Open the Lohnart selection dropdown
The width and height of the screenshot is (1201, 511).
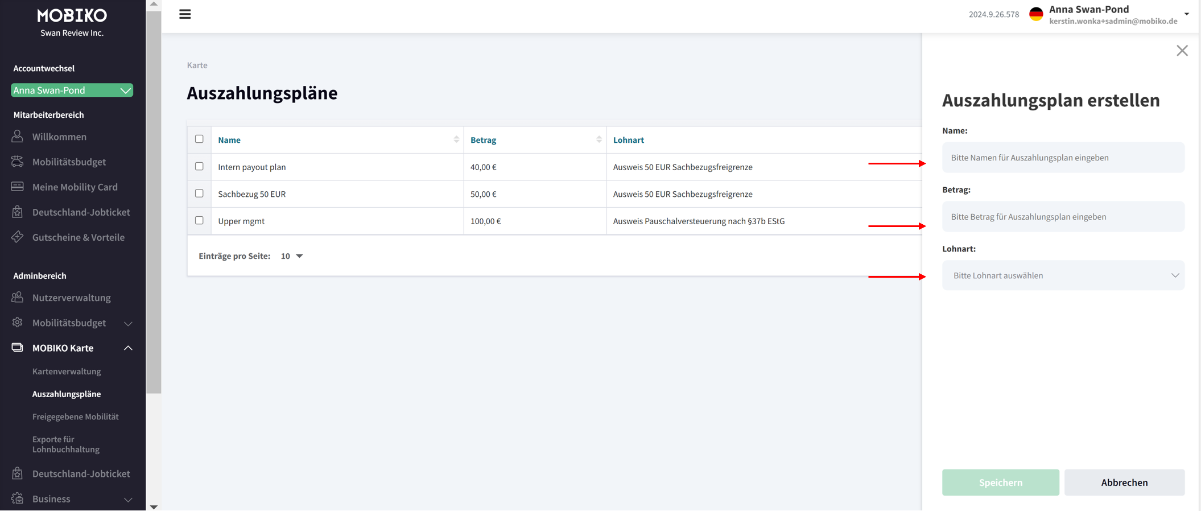[1063, 275]
